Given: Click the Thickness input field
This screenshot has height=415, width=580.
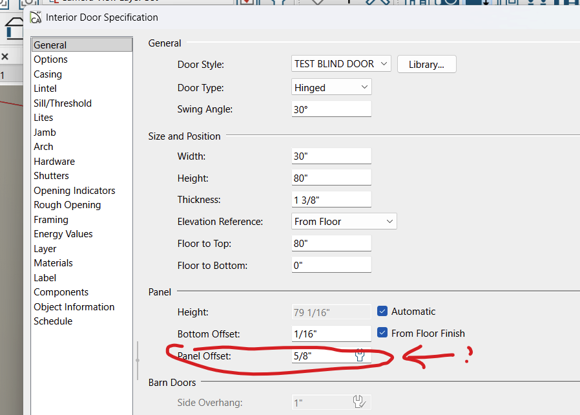Looking at the screenshot, I should (331, 200).
